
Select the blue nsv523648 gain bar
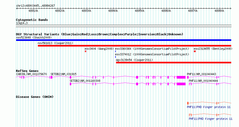124,40
